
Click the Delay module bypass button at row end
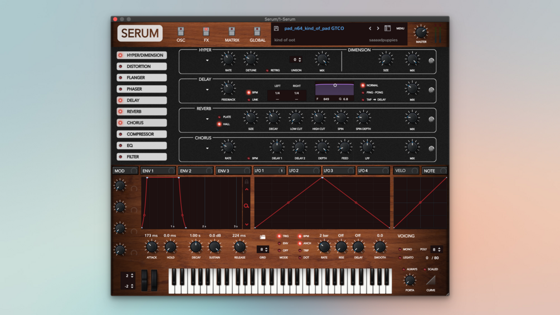[431, 90]
